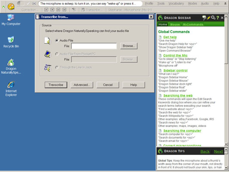Select the Audio File radio button
229x172 pixels.
[57, 40]
